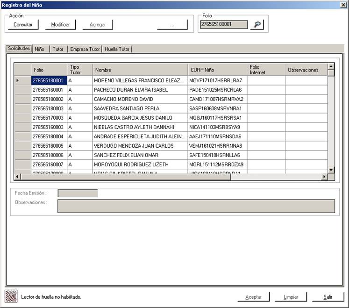Click name ANDRADE ESPERICUETA JUDITH ALEIN...

tap(140, 136)
